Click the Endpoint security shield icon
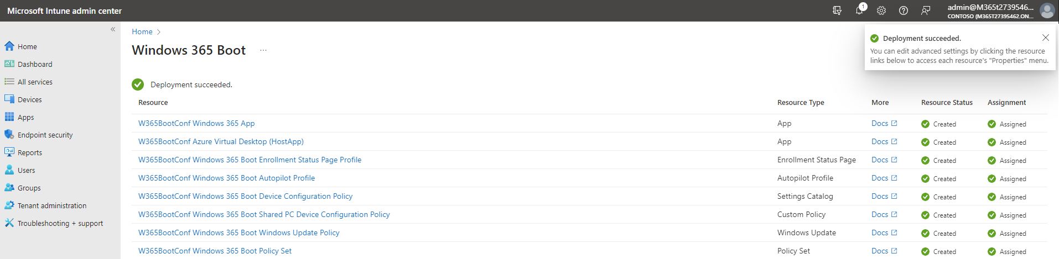Viewport: 1059px width, 259px height. tap(9, 135)
